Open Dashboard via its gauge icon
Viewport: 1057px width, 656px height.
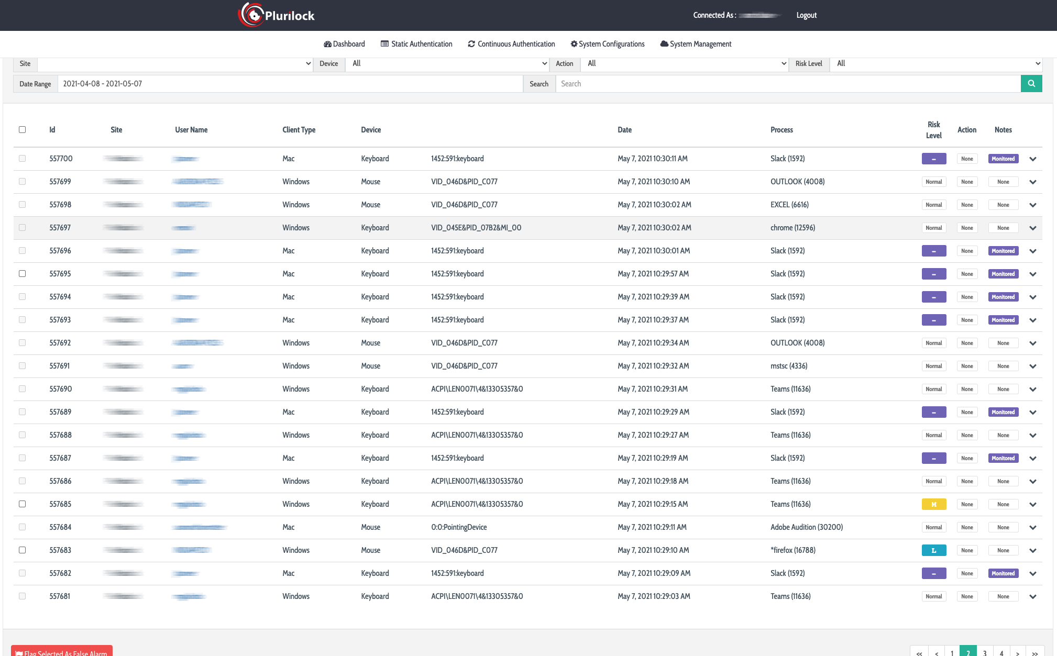327,44
